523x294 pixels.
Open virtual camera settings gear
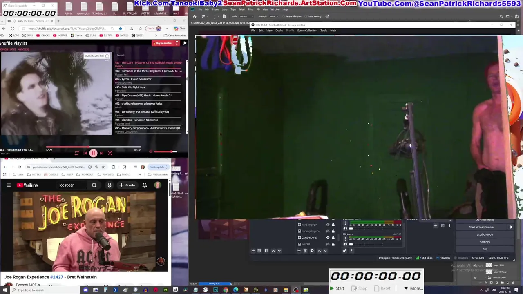510,227
